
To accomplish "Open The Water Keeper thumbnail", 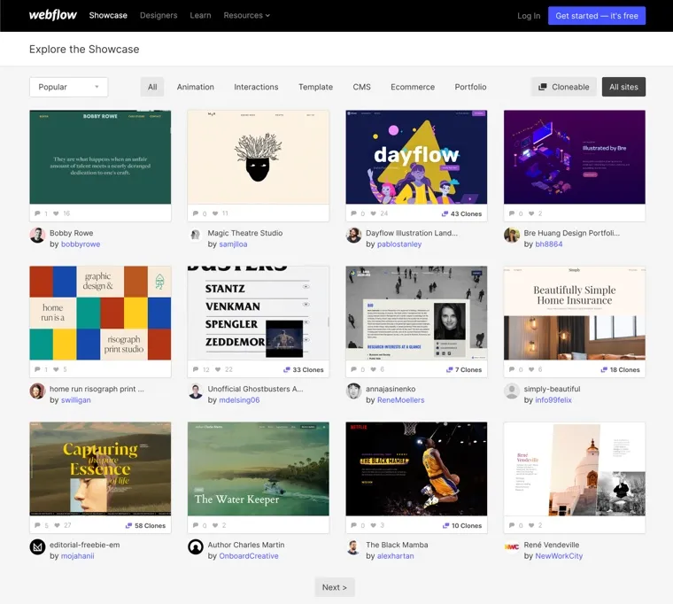I will pos(259,468).
